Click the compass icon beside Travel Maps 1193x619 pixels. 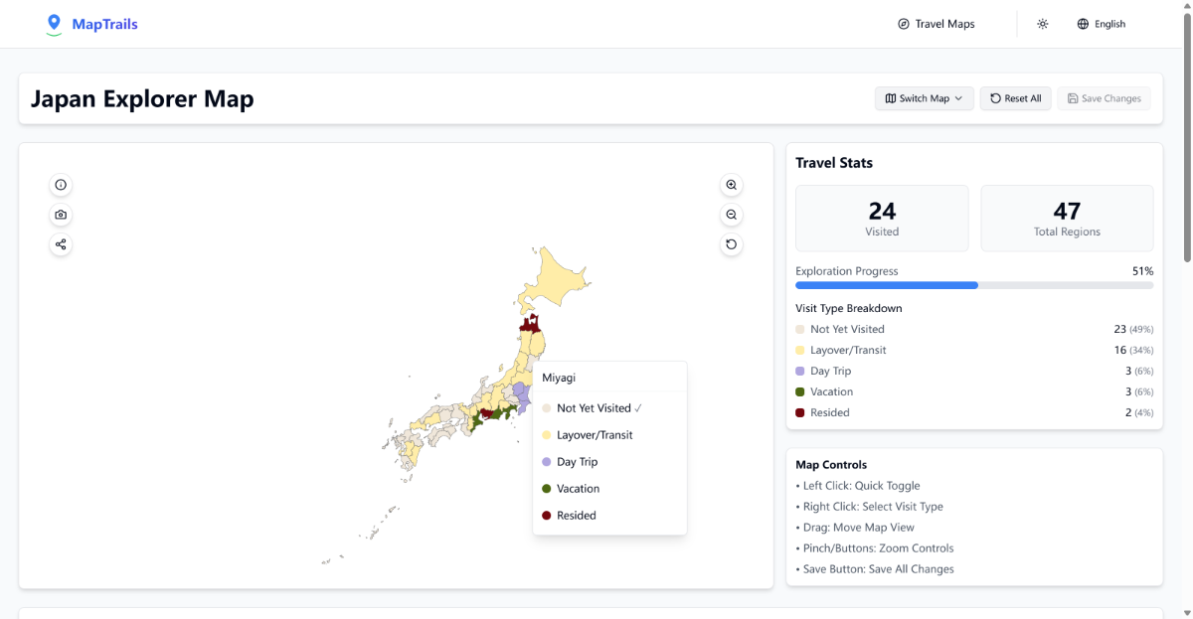[904, 24]
